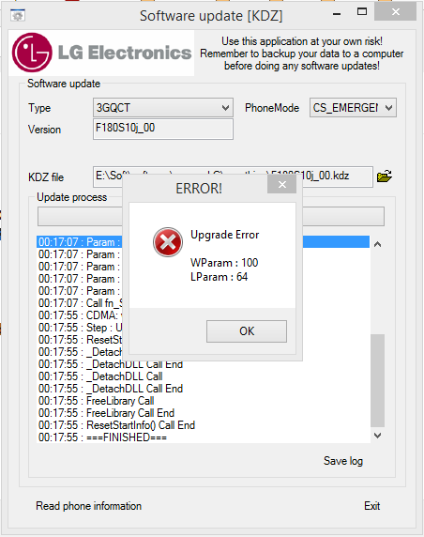Click the scrollbar up arrow in log
The width and height of the screenshot is (424, 537).
pos(377,244)
